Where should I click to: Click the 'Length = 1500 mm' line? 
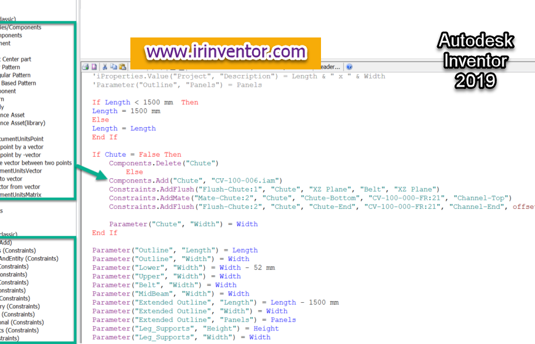(126, 111)
